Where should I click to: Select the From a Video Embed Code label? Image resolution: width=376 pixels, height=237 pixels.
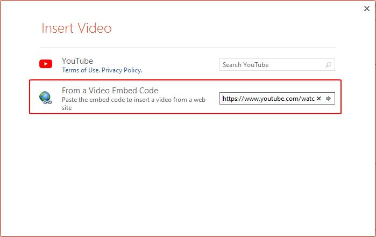[x=110, y=91]
